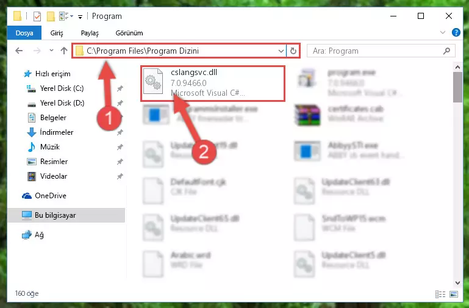Click the vertical scrollbar thumb
469x308 pixels.
457,87
